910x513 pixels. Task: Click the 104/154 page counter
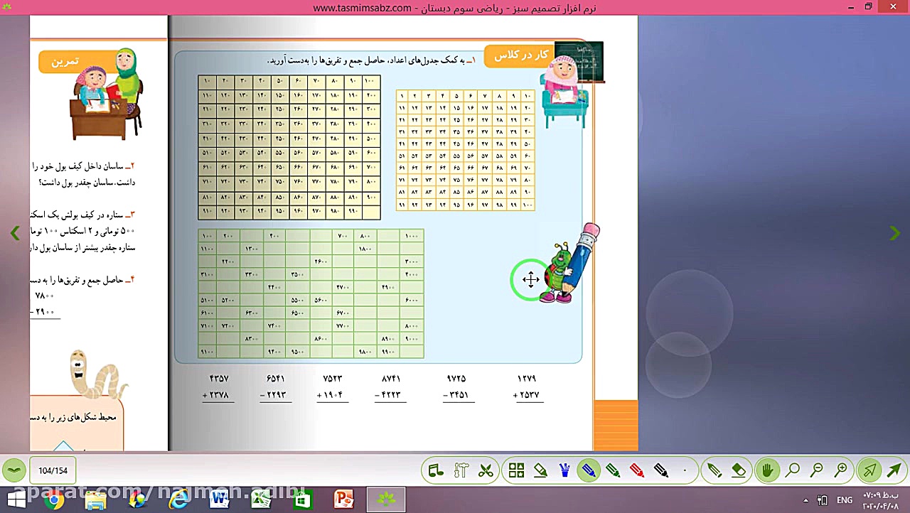pyautogui.click(x=53, y=470)
